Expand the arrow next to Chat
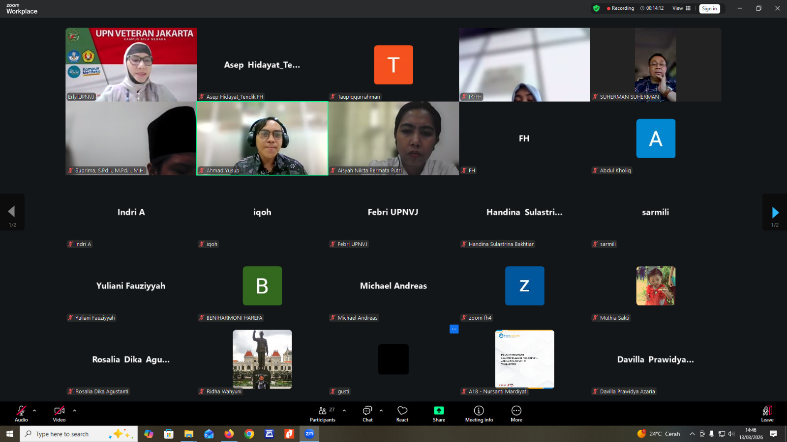Viewport: 787px width, 442px height. (381, 411)
